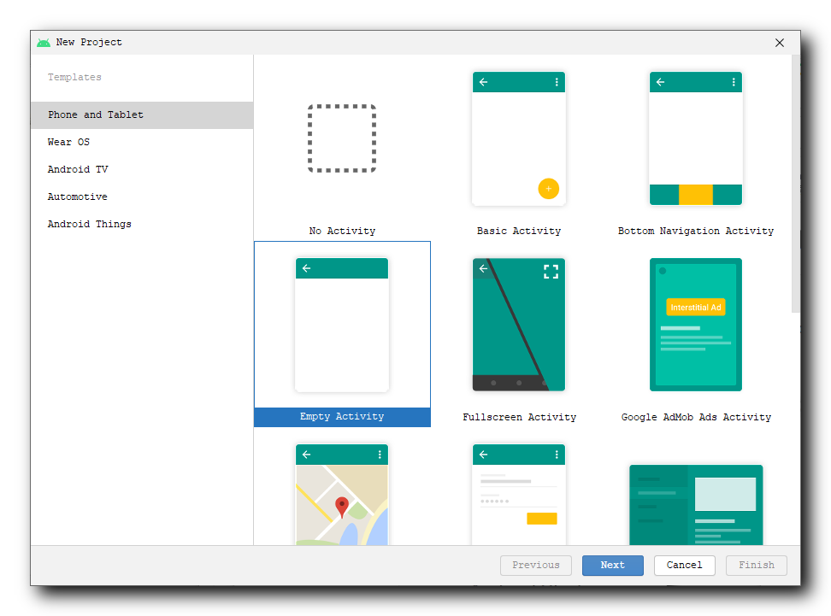
Task: Switch to the Android TV category
Action: 77,169
